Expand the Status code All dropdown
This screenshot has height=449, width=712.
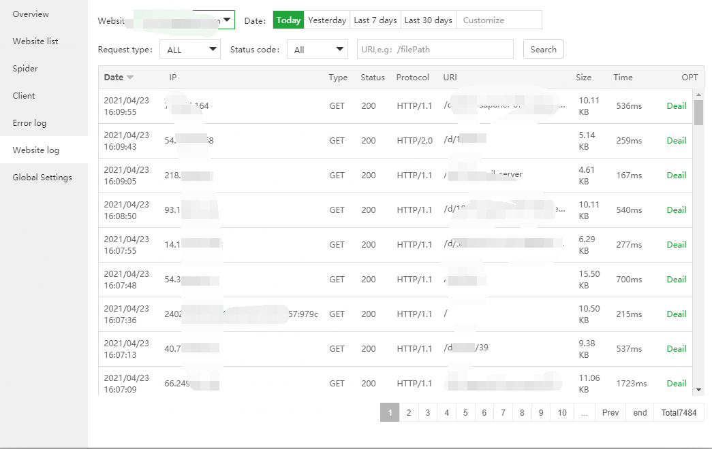tap(318, 50)
